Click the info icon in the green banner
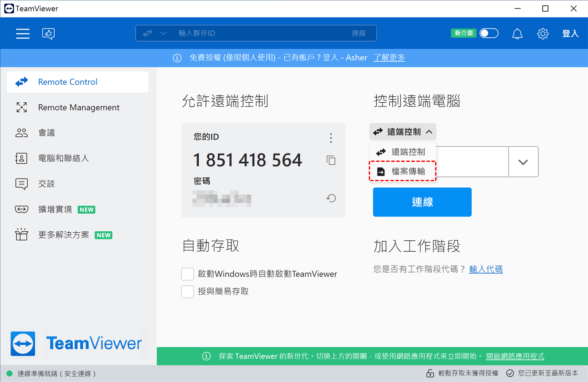 (x=206, y=356)
